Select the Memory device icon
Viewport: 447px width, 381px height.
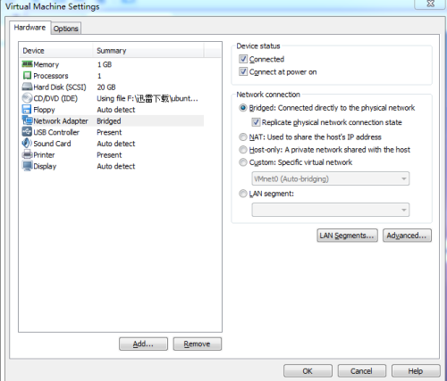click(27, 64)
